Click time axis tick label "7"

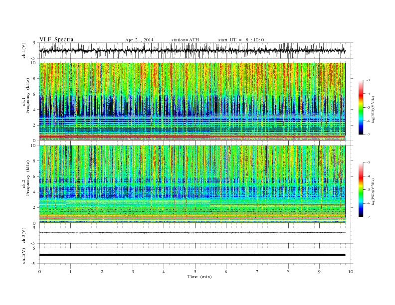pyautogui.click(x=257, y=272)
